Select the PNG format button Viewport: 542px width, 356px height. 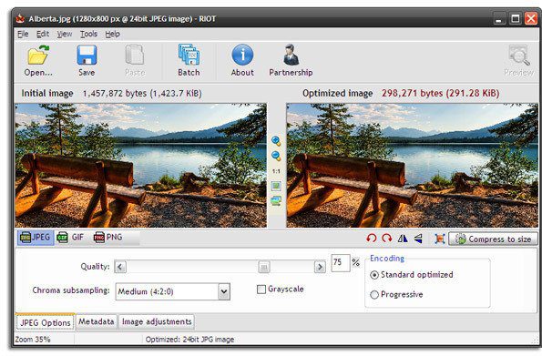coord(107,238)
